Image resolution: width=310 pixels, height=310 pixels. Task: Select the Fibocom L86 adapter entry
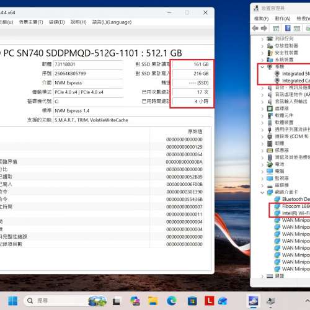click(296, 206)
